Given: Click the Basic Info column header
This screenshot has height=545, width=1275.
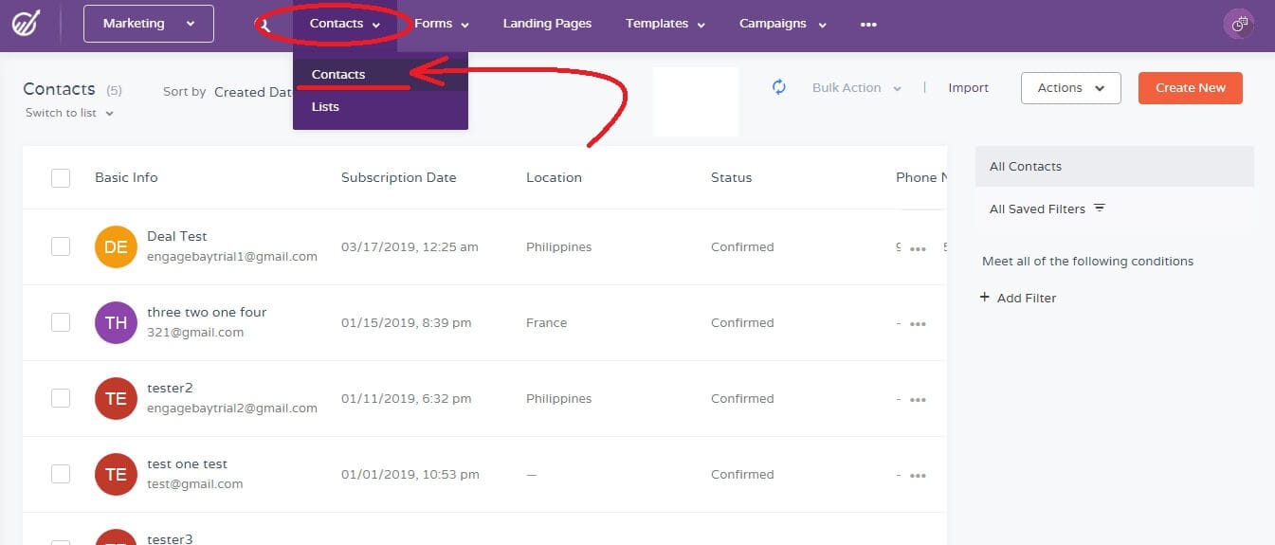Looking at the screenshot, I should (126, 177).
